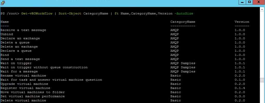
Task: Click 'Wait on trigger without queue construction' entry
Action: click(44, 67)
